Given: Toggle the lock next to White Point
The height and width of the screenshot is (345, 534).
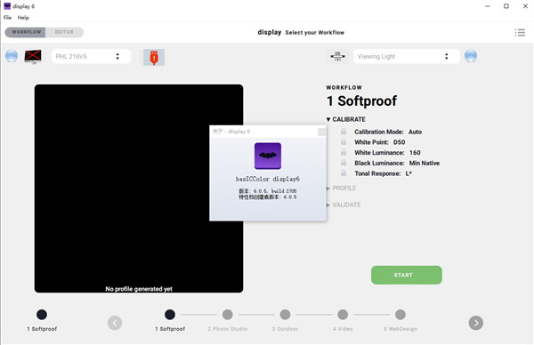Looking at the screenshot, I should point(344,142).
